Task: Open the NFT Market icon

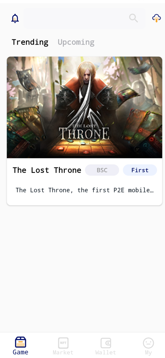Action: click(63, 343)
